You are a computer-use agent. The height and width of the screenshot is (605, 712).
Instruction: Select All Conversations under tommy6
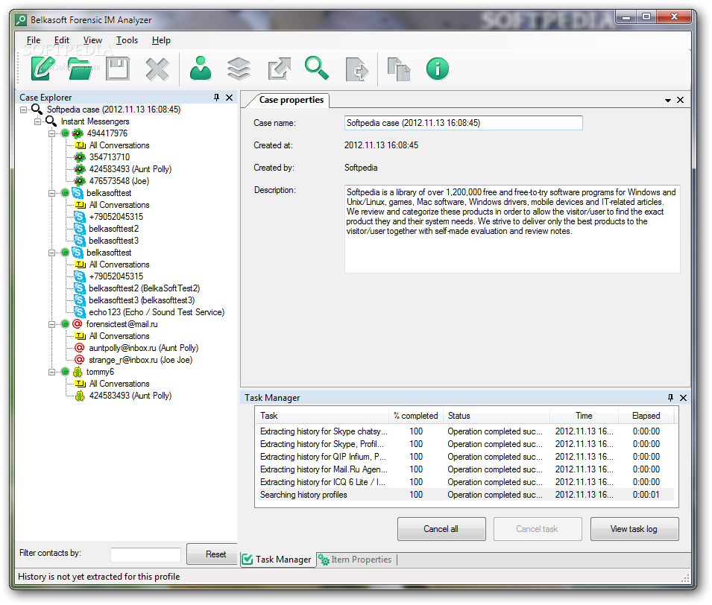[x=119, y=384]
